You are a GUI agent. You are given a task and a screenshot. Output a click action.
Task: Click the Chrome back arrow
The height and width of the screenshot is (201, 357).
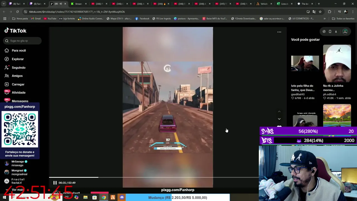4,12
